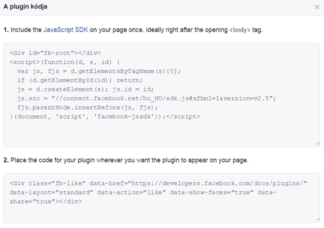Click the fb-root div line of code
The height and width of the screenshot is (228, 324).
55,53
